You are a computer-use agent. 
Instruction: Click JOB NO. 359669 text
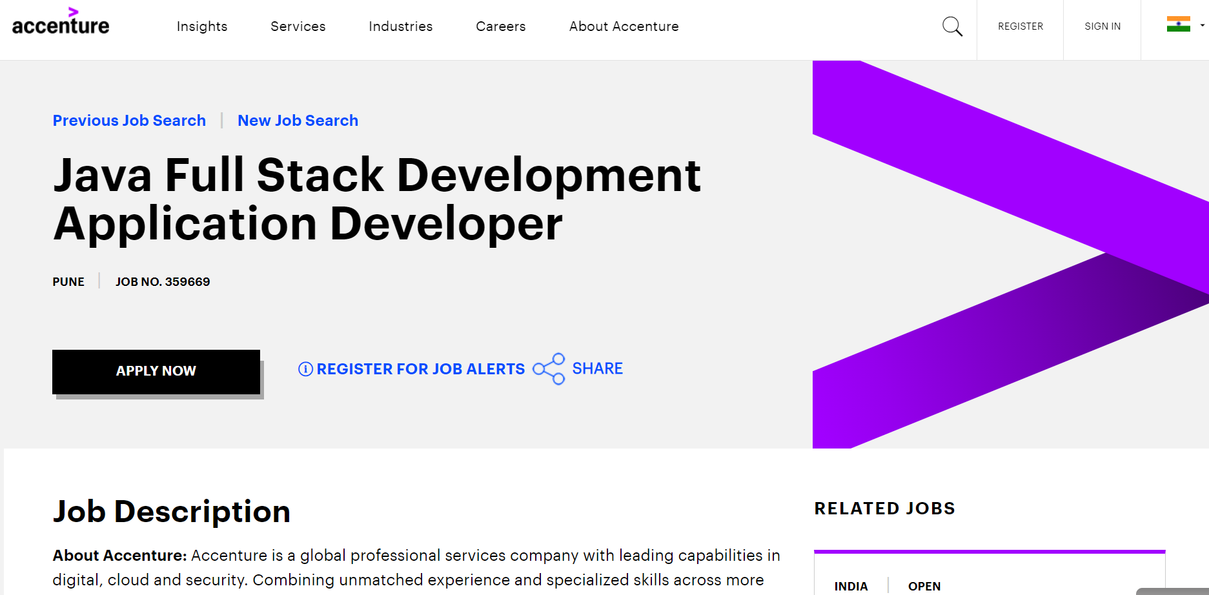163,282
